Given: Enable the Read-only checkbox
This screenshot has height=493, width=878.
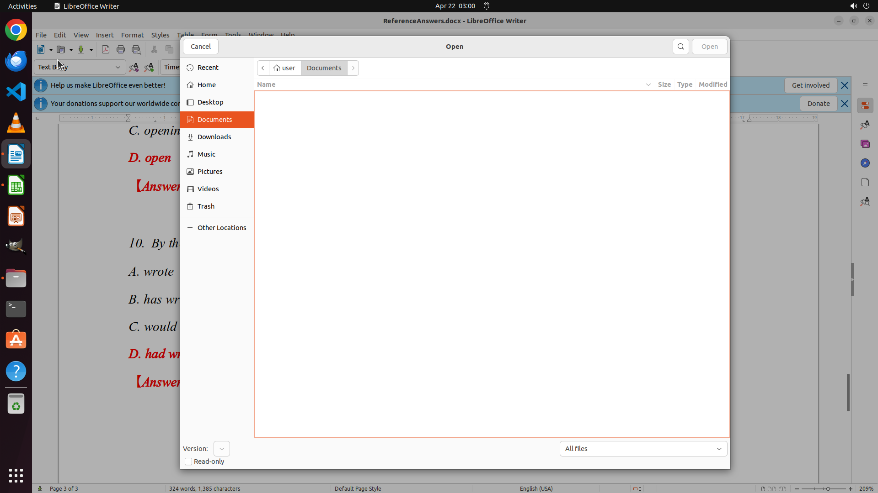Looking at the screenshot, I should (188, 462).
